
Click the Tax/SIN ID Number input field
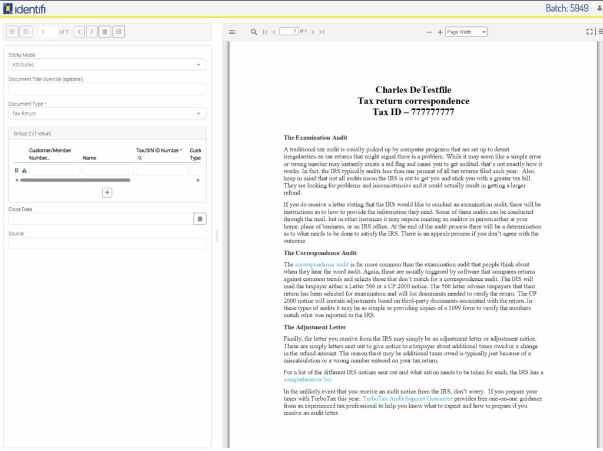click(x=161, y=170)
